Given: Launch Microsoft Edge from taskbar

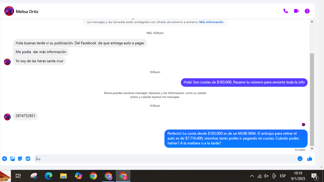Looking at the screenshot, I should click(49, 176).
